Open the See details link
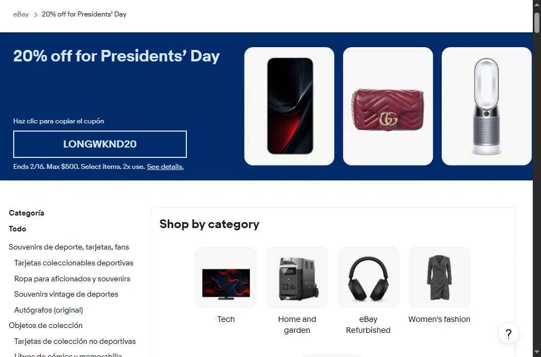Image resolution: width=541 pixels, height=357 pixels. [165, 166]
